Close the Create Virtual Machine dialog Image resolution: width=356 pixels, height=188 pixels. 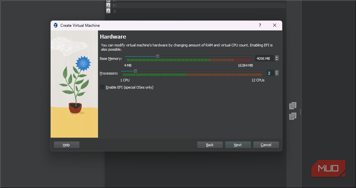[274, 25]
